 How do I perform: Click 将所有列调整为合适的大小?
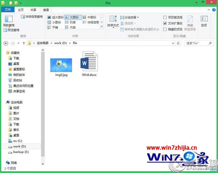140,29
